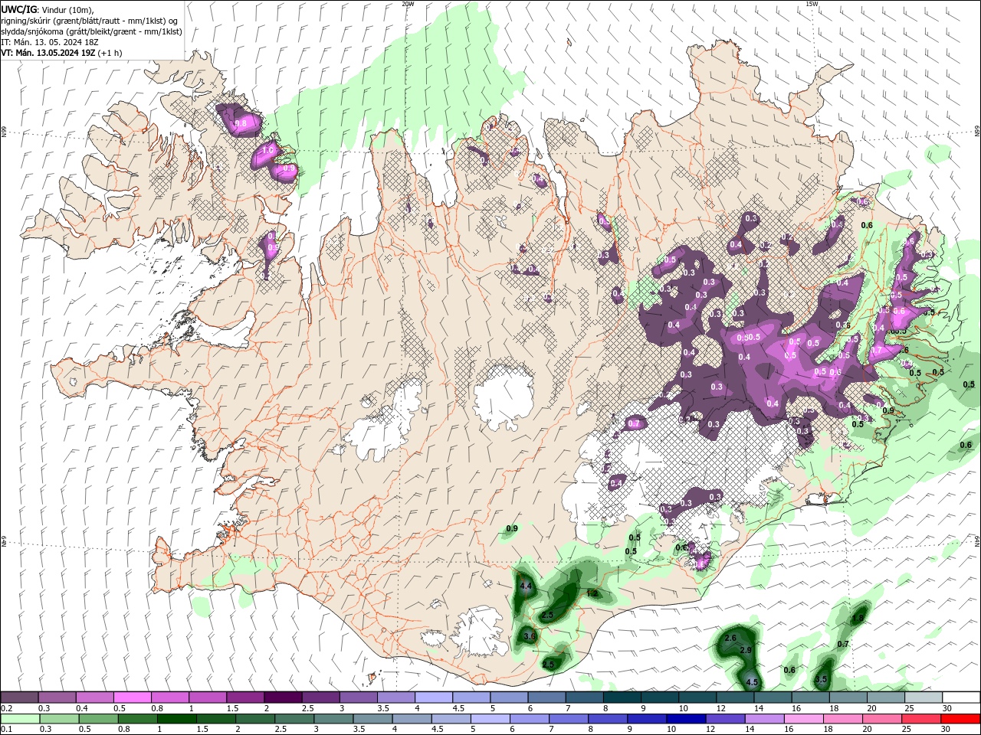The width and height of the screenshot is (981, 735).
Task: Select the darkest purple 2 snow scale swatch
Action: (282, 697)
